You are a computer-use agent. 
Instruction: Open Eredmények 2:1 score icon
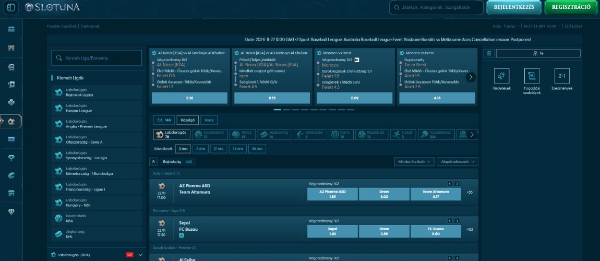tap(562, 76)
